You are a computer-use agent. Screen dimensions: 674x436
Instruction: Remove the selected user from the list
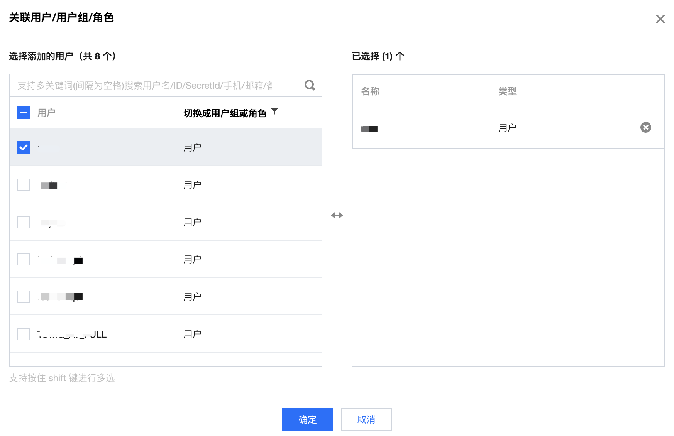point(645,128)
